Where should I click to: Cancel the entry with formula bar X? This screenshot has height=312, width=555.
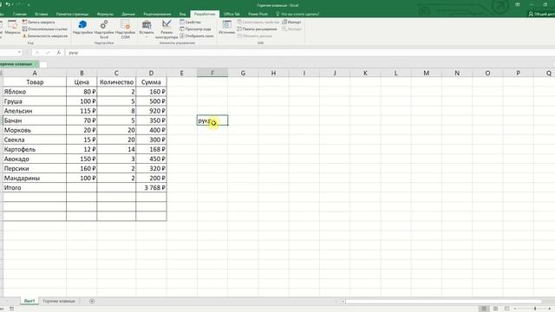tap(36, 52)
